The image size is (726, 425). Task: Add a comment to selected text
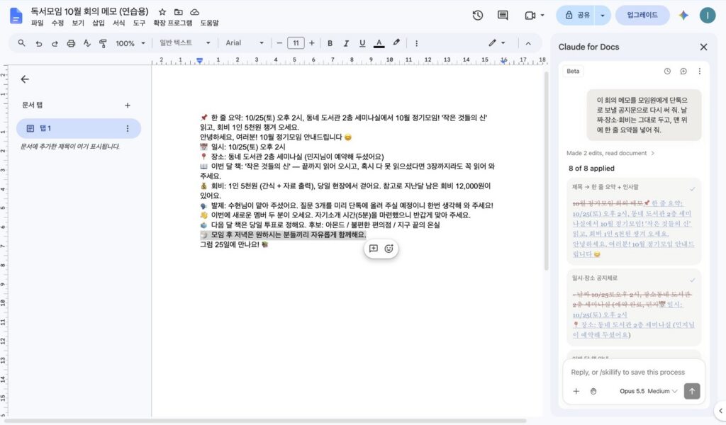point(373,249)
